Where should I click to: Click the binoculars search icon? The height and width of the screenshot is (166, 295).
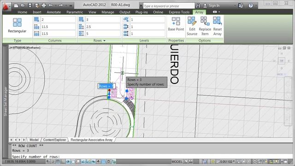198,6
